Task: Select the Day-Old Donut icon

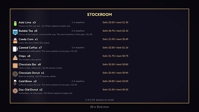Action: click(15, 91)
